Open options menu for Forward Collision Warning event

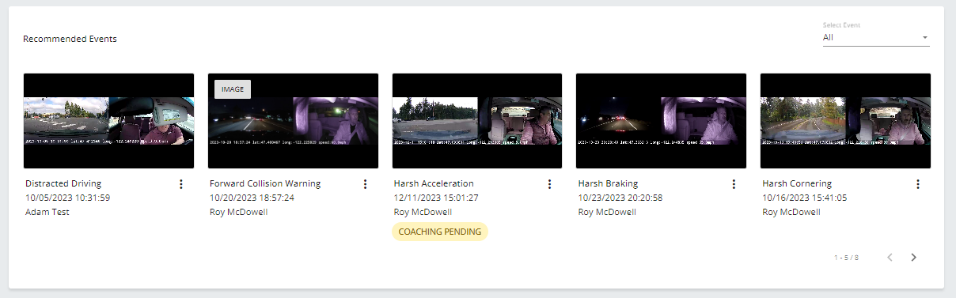click(366, 184)
